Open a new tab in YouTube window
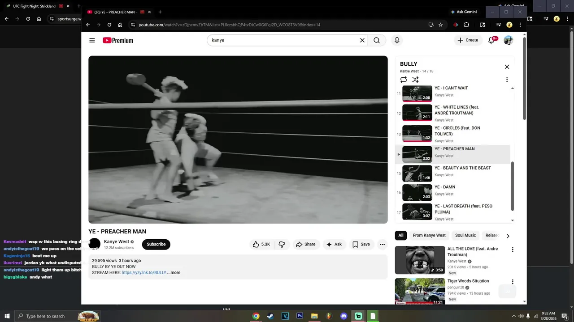 160,12
